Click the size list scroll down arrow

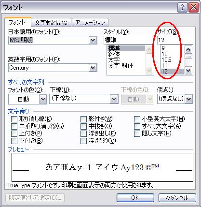tap(188, 70)
